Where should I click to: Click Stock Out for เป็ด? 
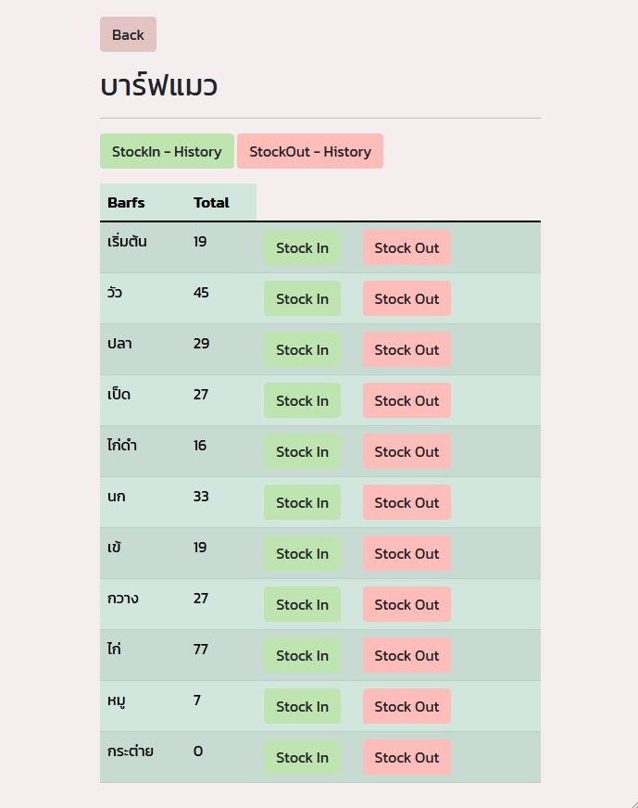[407, 400]
